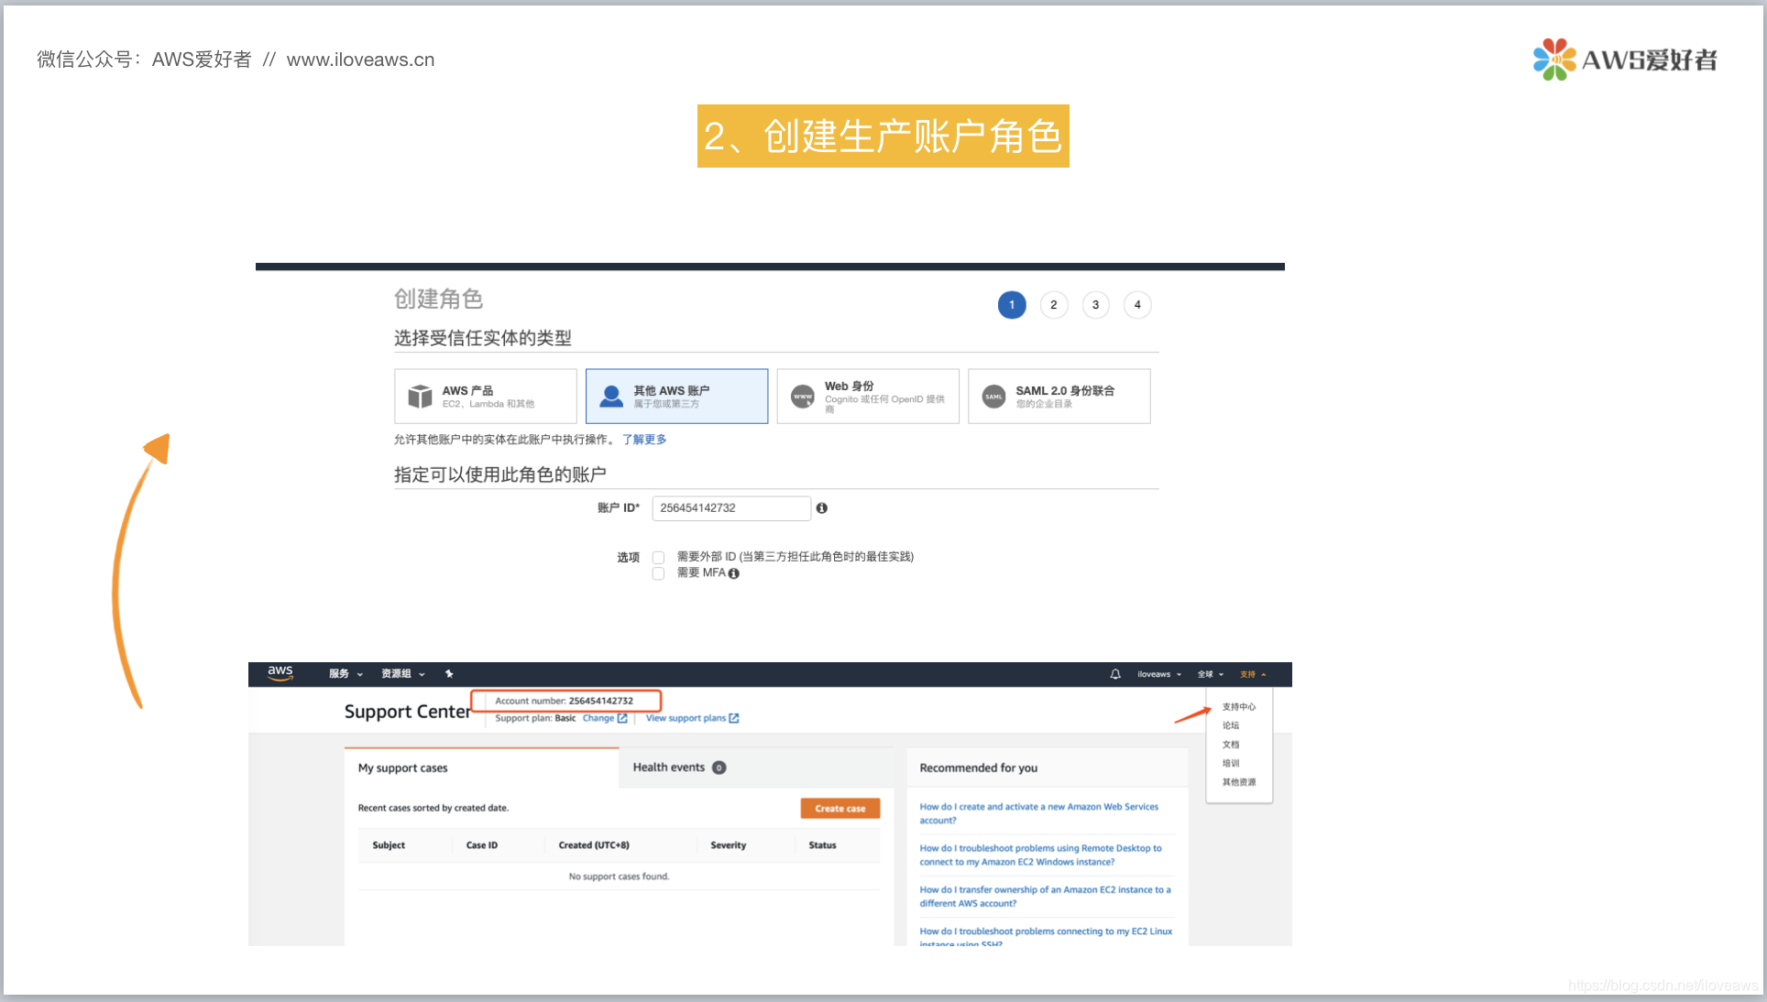Viewport: 1767px width, 1002px height.
Task: Select '其他 AWS 账户' trusted entity type
Action: click(x=676, y=396)
